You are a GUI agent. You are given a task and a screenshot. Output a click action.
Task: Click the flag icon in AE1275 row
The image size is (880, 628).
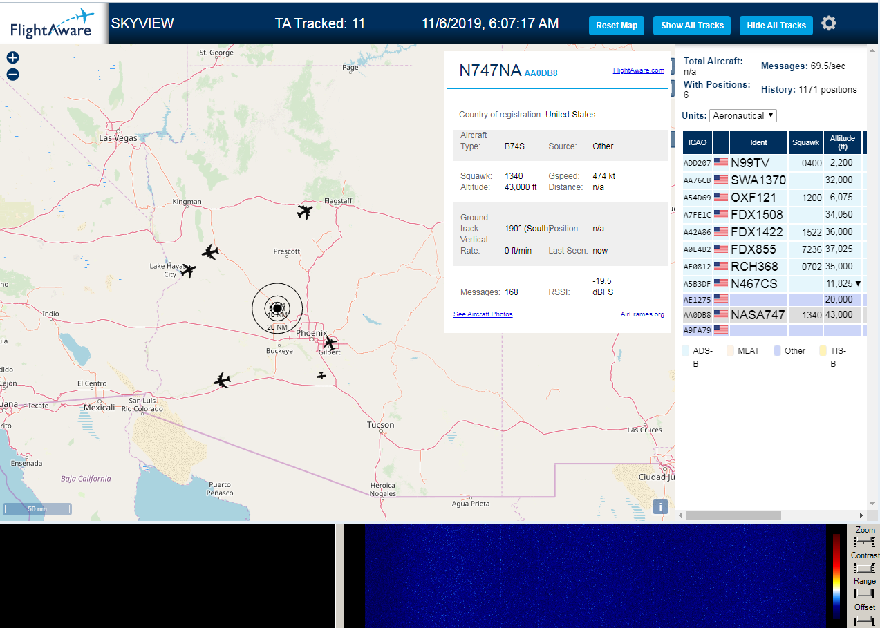click(x=721, y=299)
